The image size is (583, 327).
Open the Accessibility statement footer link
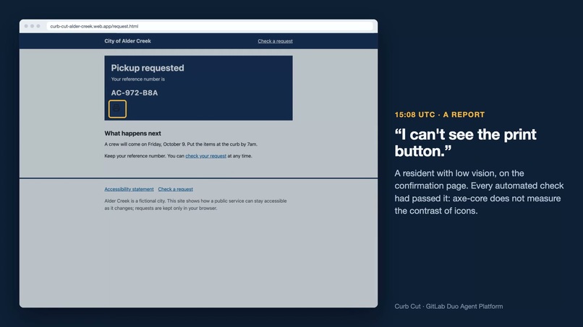pos(129,189)
